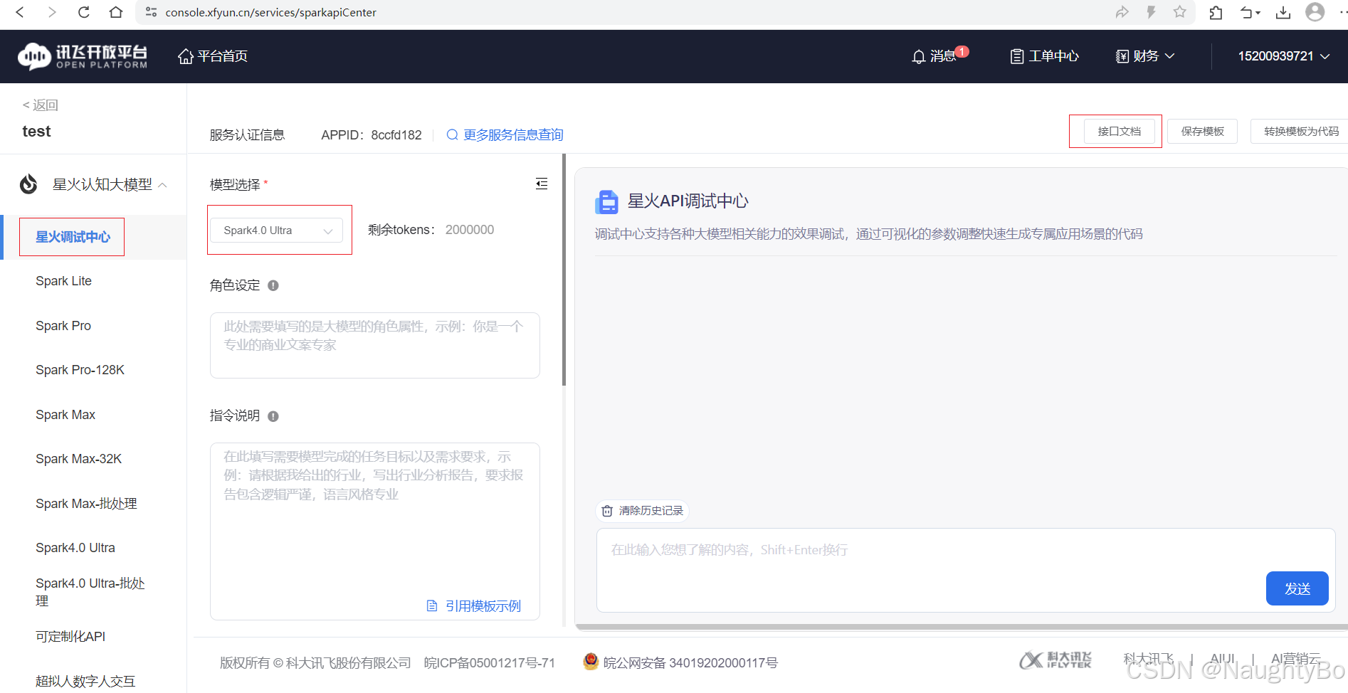
Task: Open Spark Pro-128K in the sidebar
Action: [80, 370]
